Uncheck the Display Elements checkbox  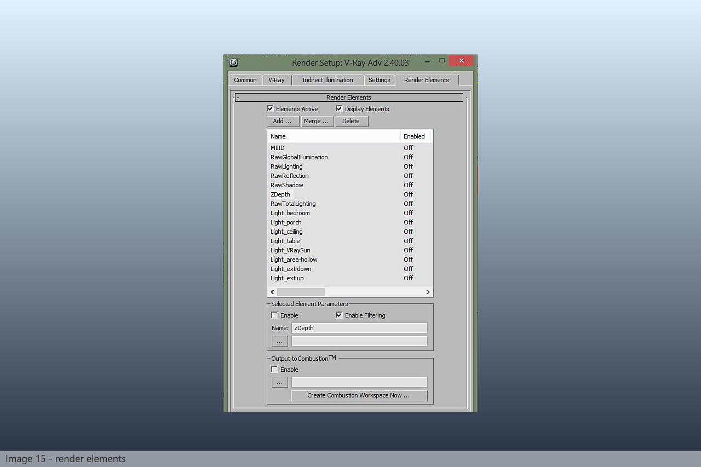[339, 109]
